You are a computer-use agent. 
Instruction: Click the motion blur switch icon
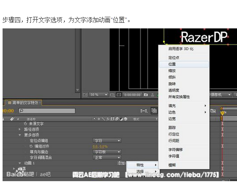(x=116, y=119)
